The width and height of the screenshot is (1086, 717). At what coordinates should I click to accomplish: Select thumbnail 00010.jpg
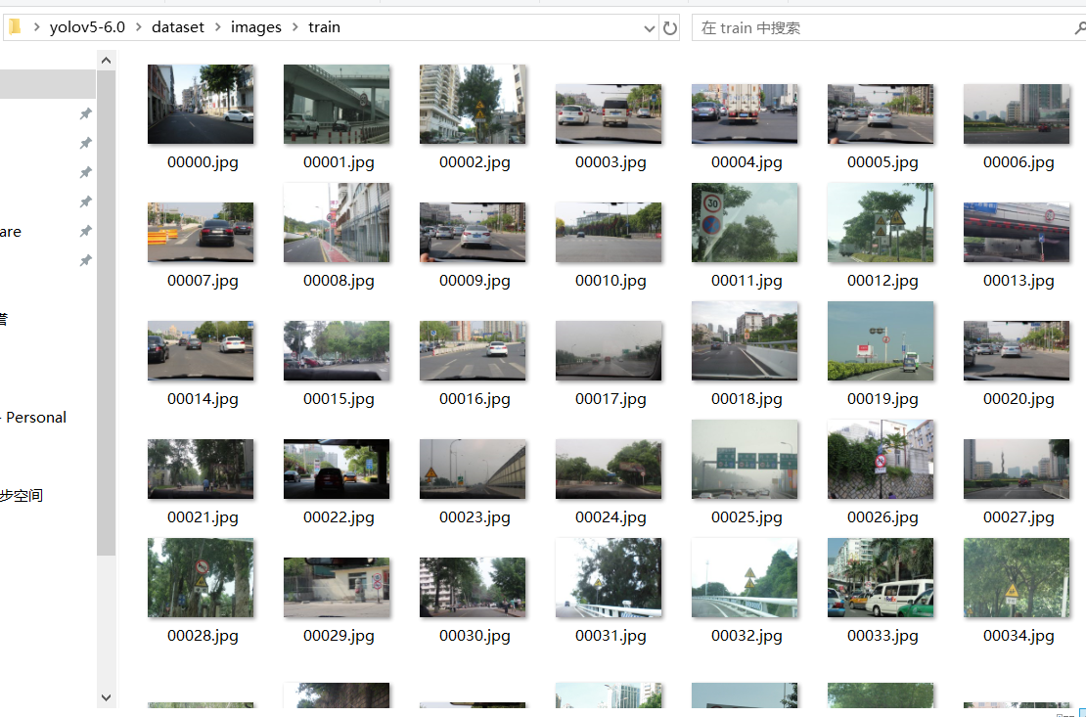pos(609,232)
